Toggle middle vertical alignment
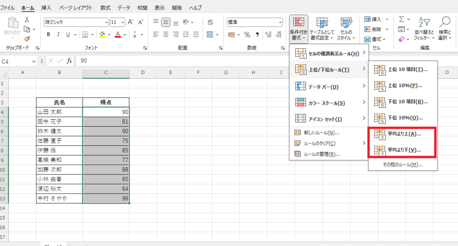Screen dimensions: 458x246 pos(165,22)
